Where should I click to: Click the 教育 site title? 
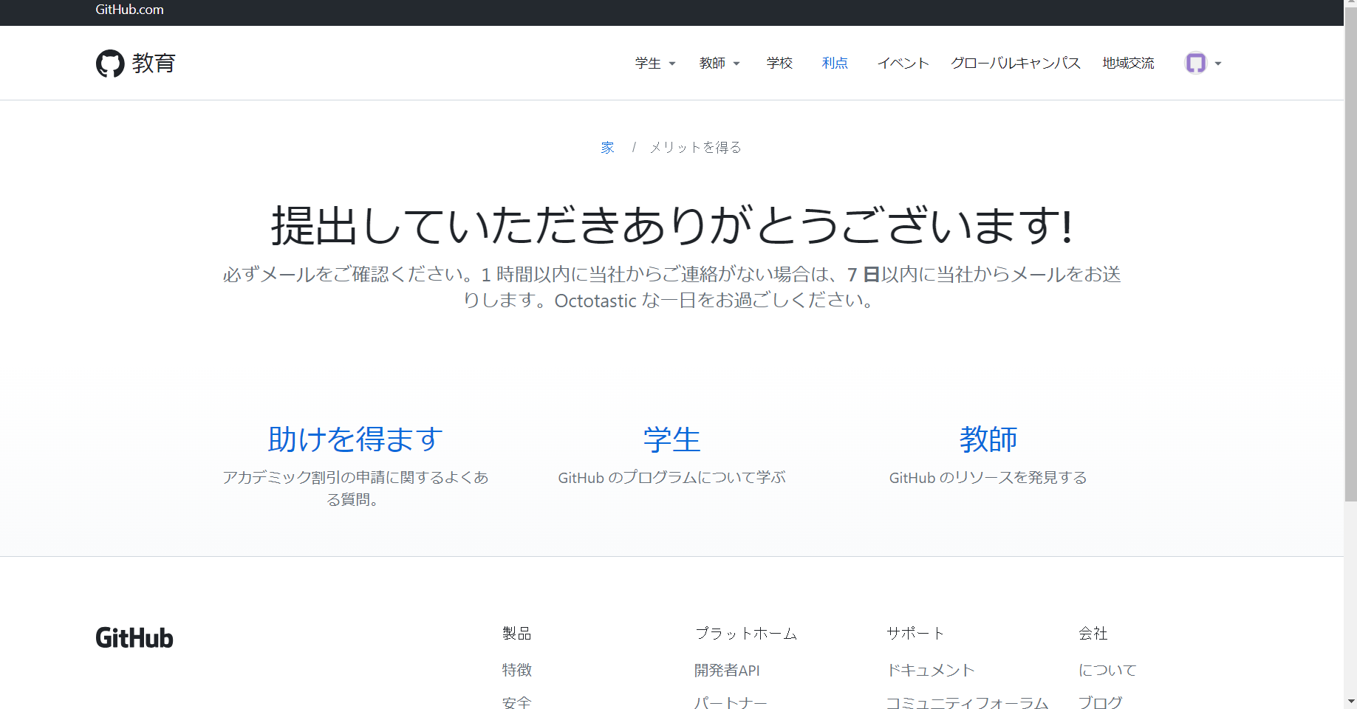(x=154, y=64)
